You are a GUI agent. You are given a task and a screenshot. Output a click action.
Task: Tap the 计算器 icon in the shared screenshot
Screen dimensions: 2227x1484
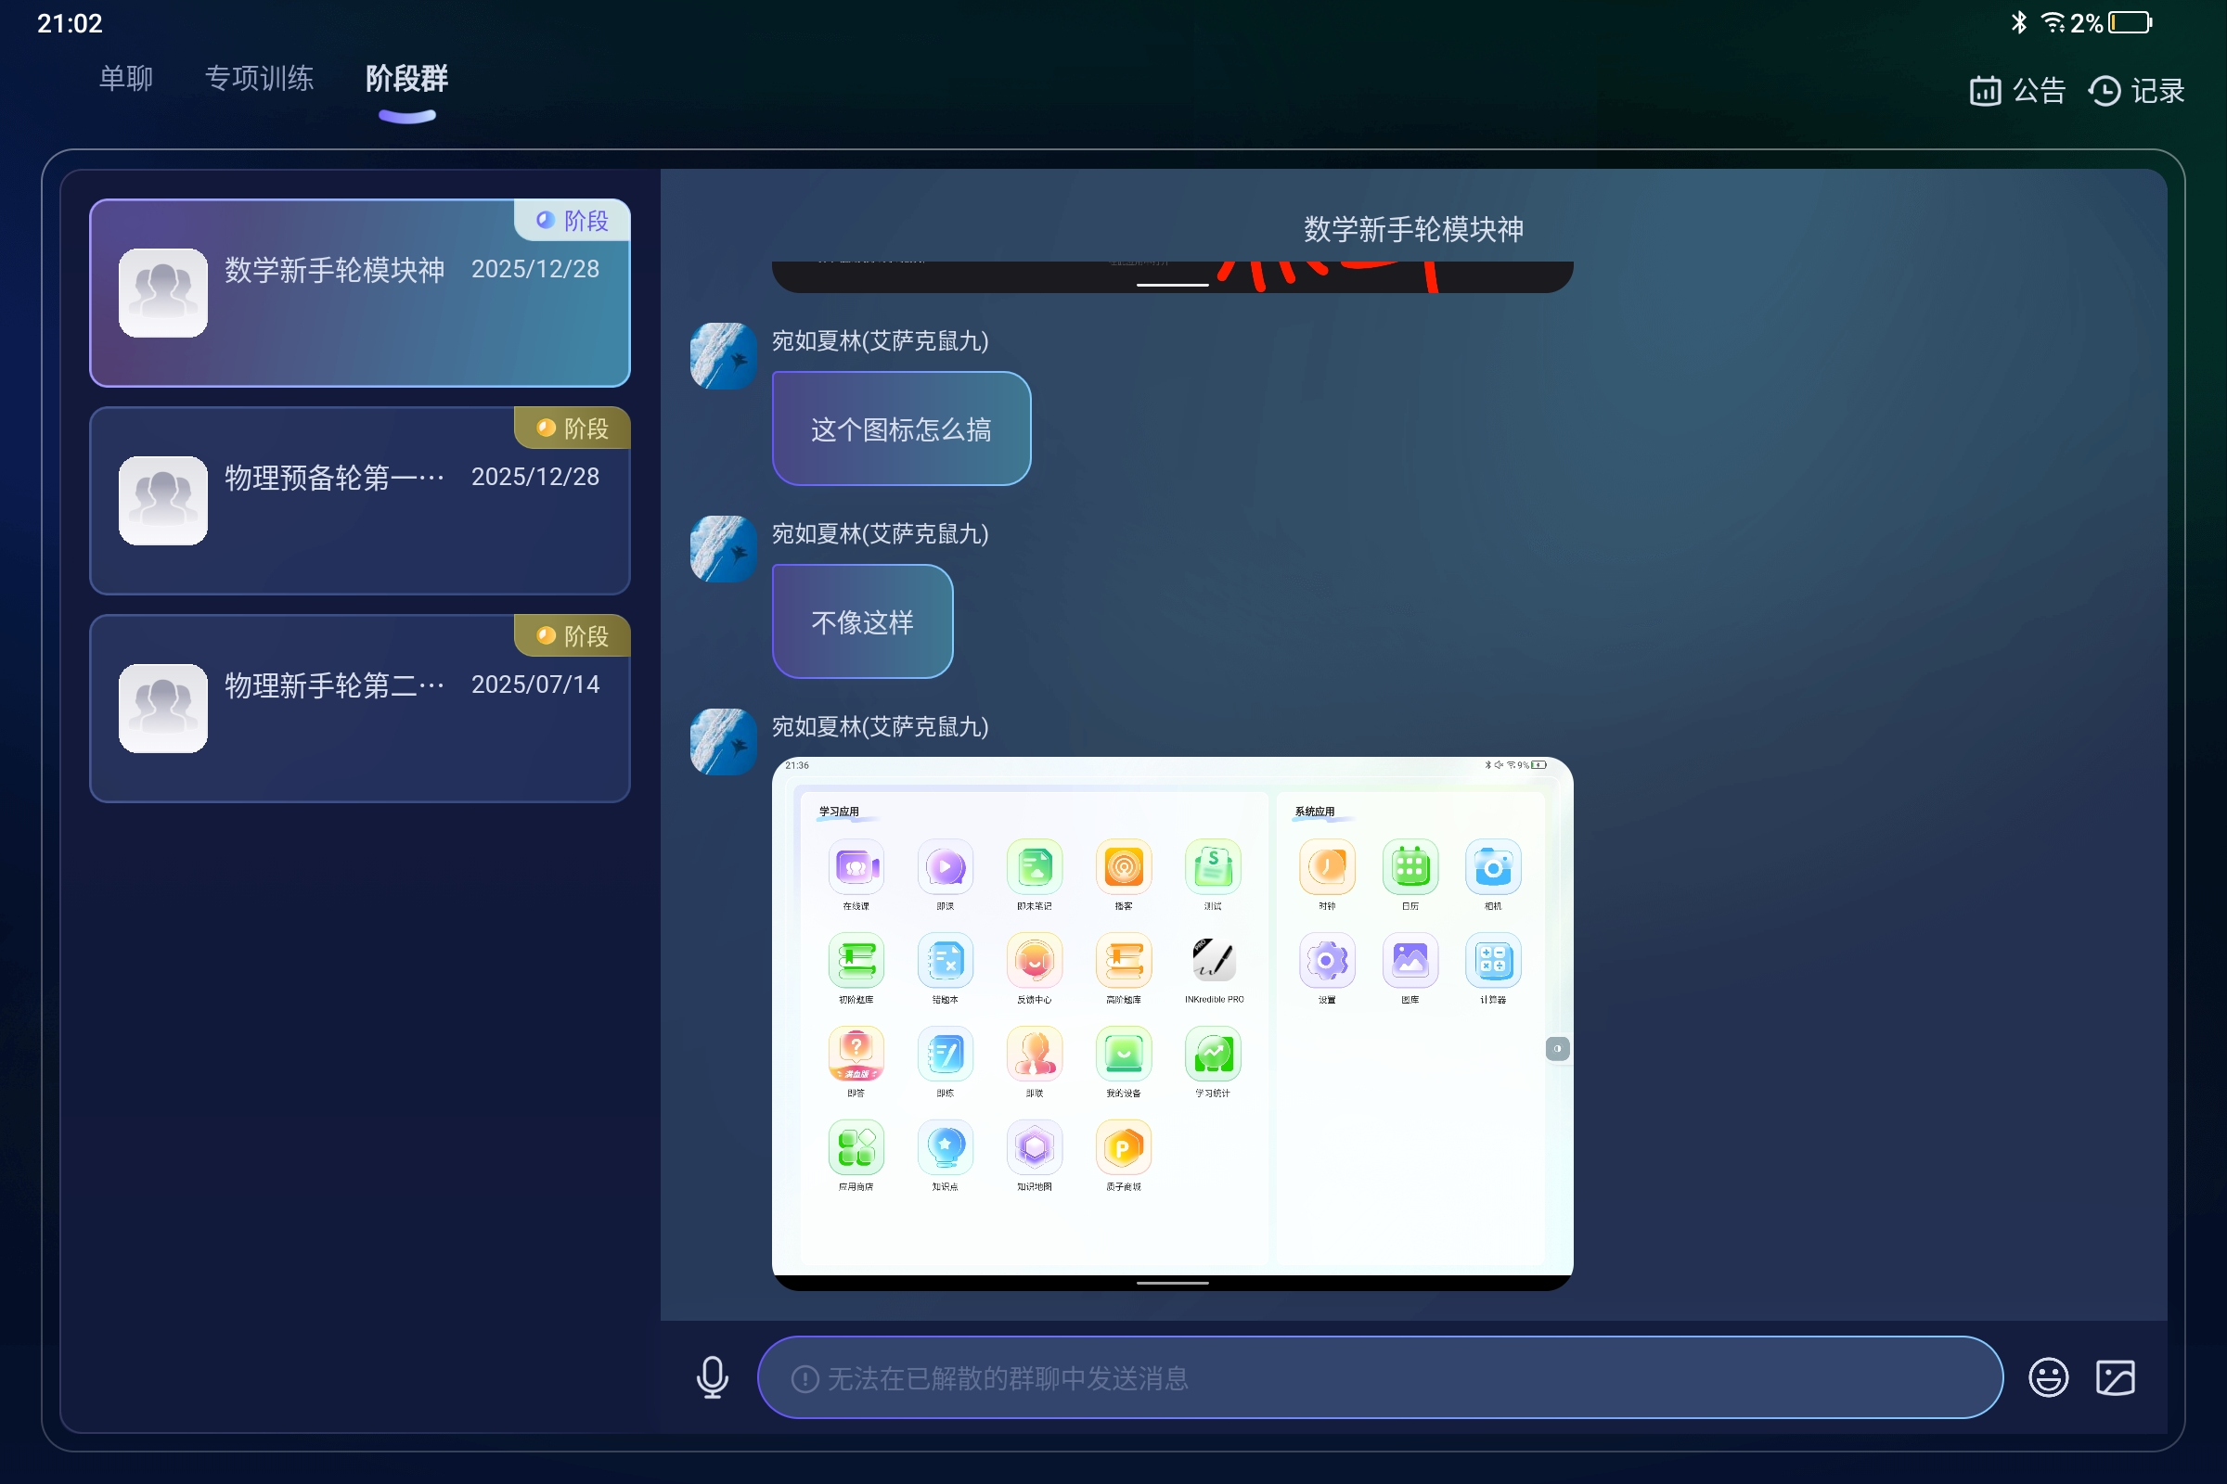[1493, 962]
